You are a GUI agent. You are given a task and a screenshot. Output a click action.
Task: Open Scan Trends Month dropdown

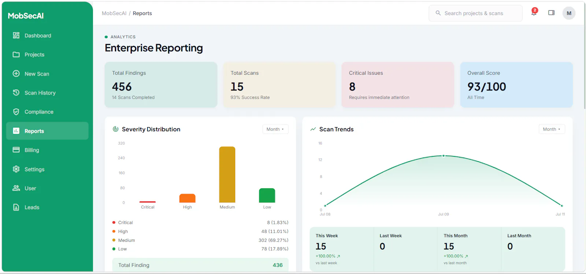pyautogui.click(x=552, y=129)
